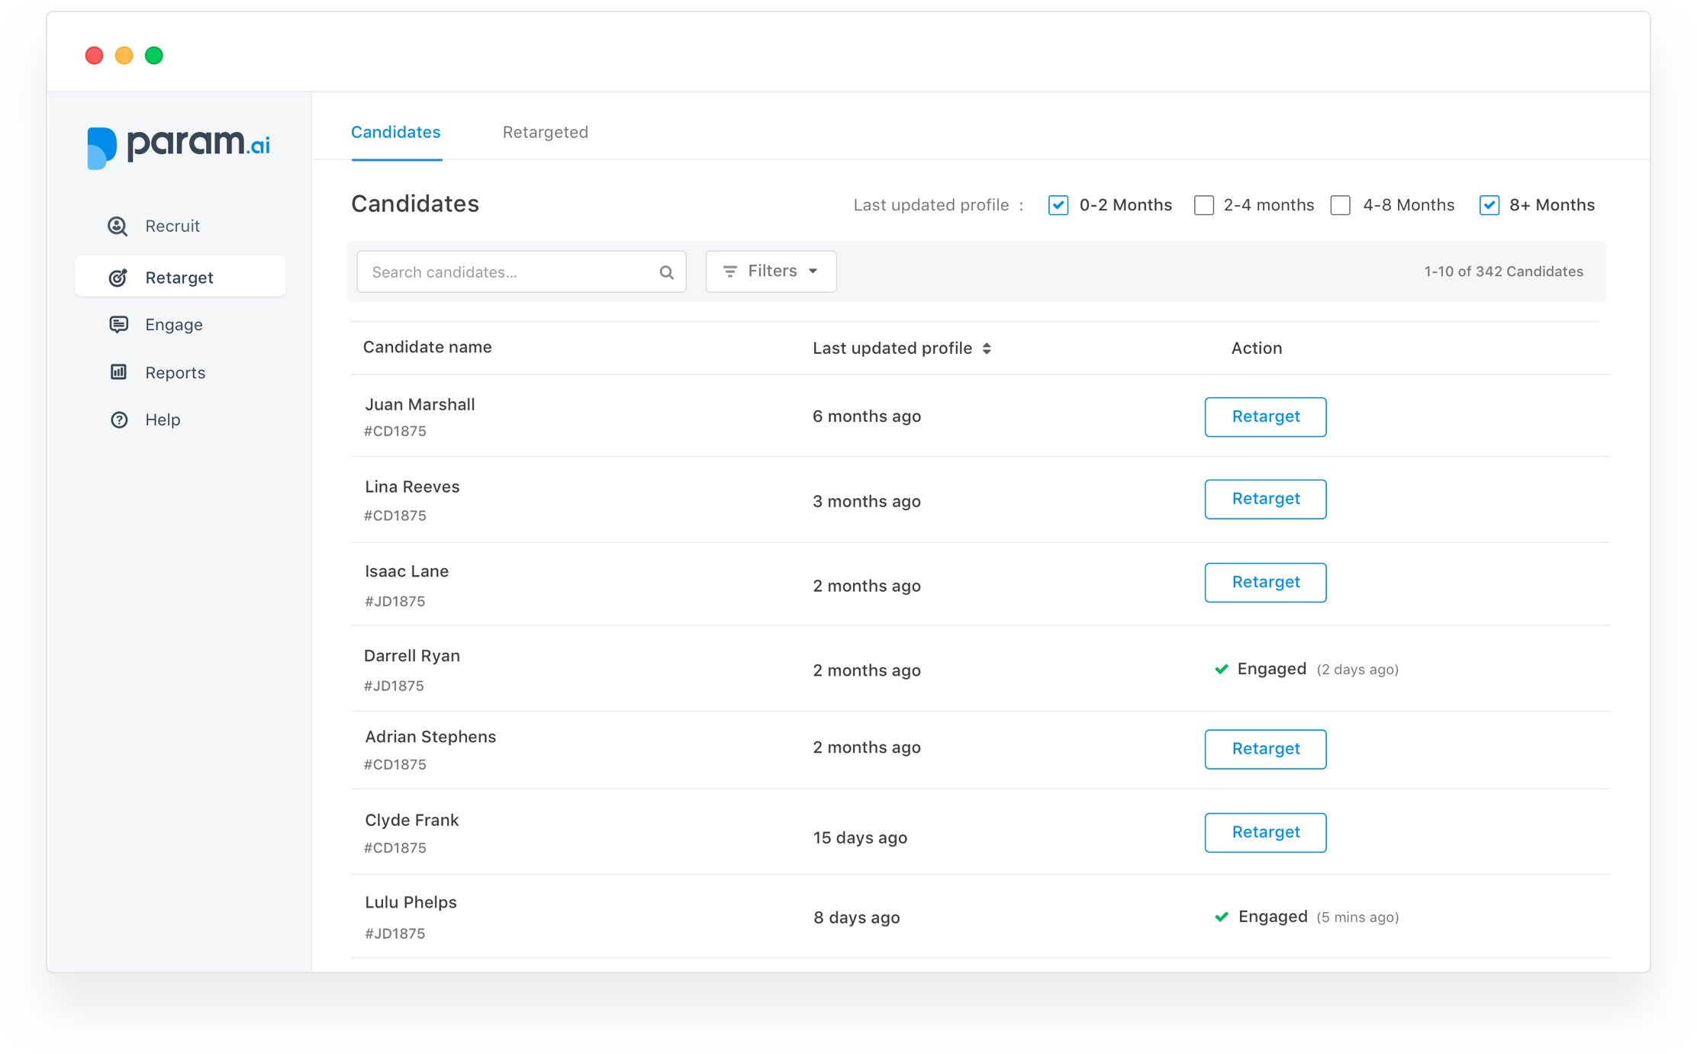Click the green window zoom button
This screenshot has height=1054, width=1697.
[x=154, y=56]
